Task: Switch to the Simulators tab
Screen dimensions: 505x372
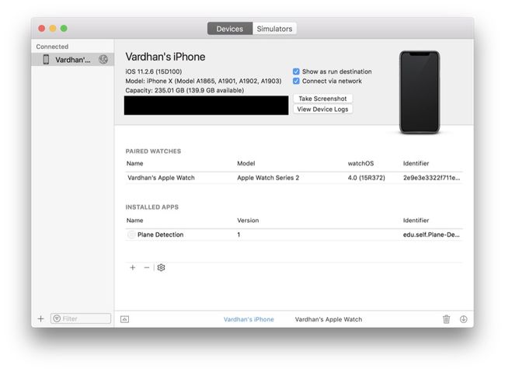Action: coord(274,29)
